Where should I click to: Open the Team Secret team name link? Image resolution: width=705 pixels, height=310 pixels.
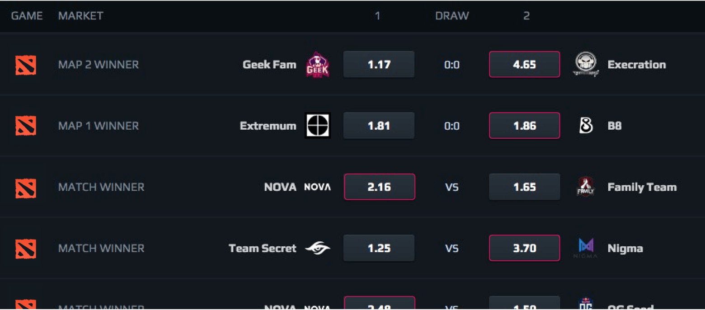pyautogui.click(x=263, y=248)
